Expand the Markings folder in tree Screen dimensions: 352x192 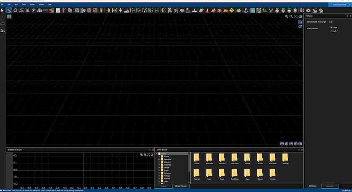159,176
